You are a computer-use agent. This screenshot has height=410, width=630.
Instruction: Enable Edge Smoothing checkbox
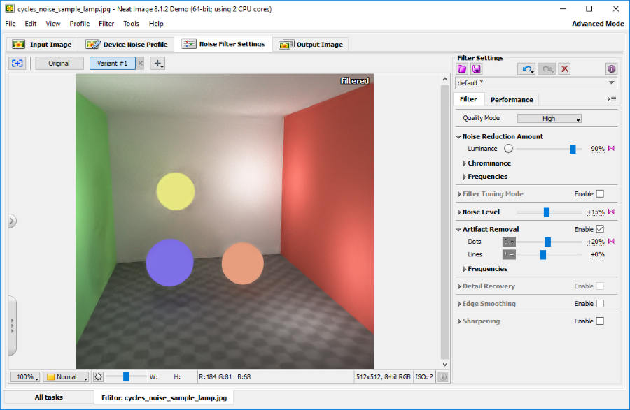click(x=600, y=303)
